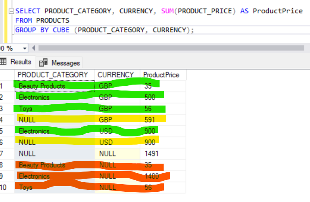The height and width of the screenshot is (202, 310).
Task: Switch to the Results tab
Action: pos(20,62)
